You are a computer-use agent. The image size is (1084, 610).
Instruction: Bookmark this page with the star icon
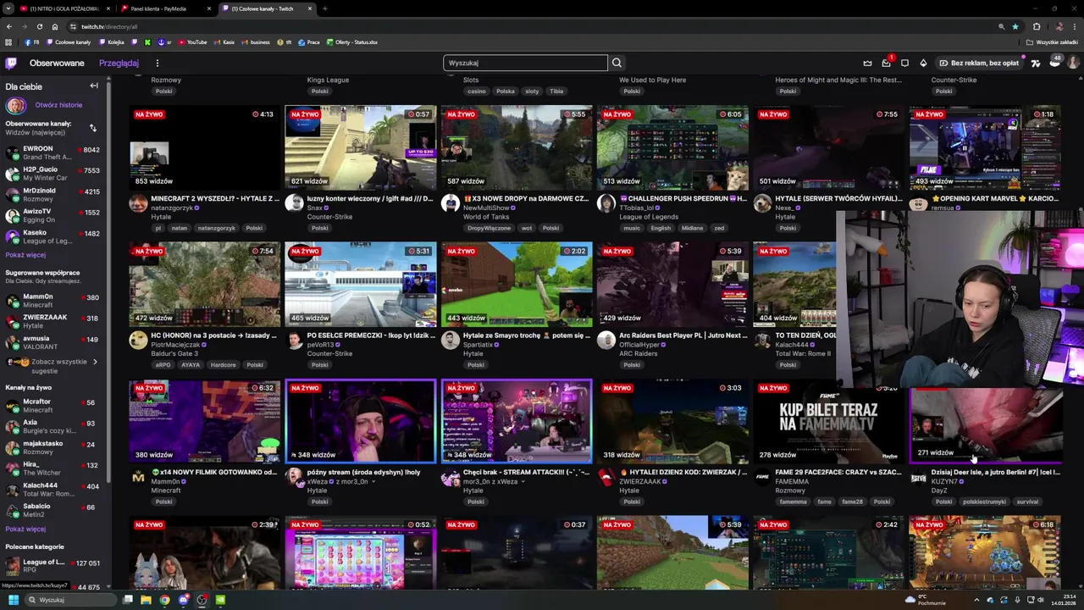click(x=1015, y=26)
